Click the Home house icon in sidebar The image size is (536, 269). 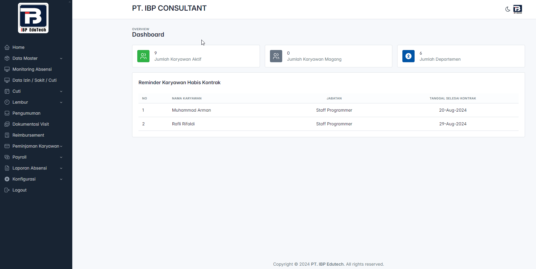7,47
